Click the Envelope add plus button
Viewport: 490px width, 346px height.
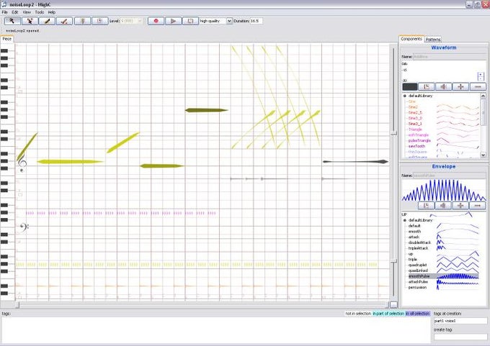pyautogui.click(x=460, y=206)
